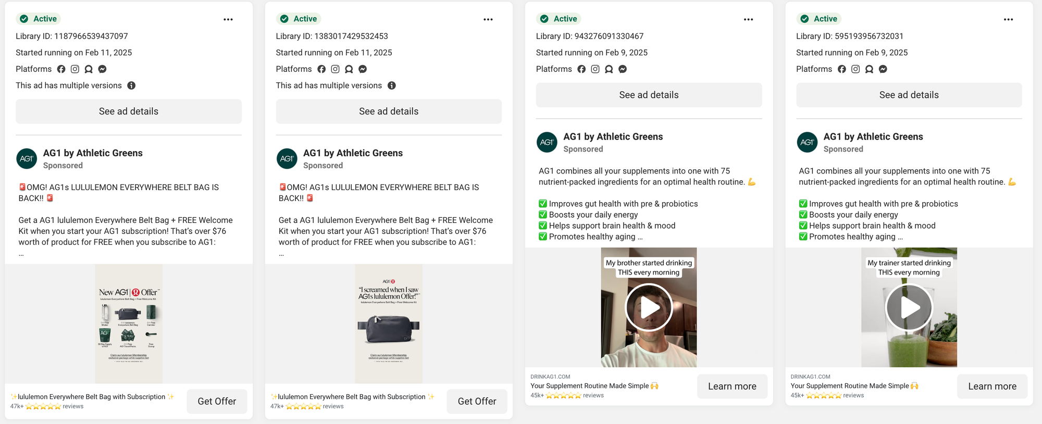Click Instagram platform icon on ad 1383017429532453
The image size is (1042, 424).
[x=335, y=69]
